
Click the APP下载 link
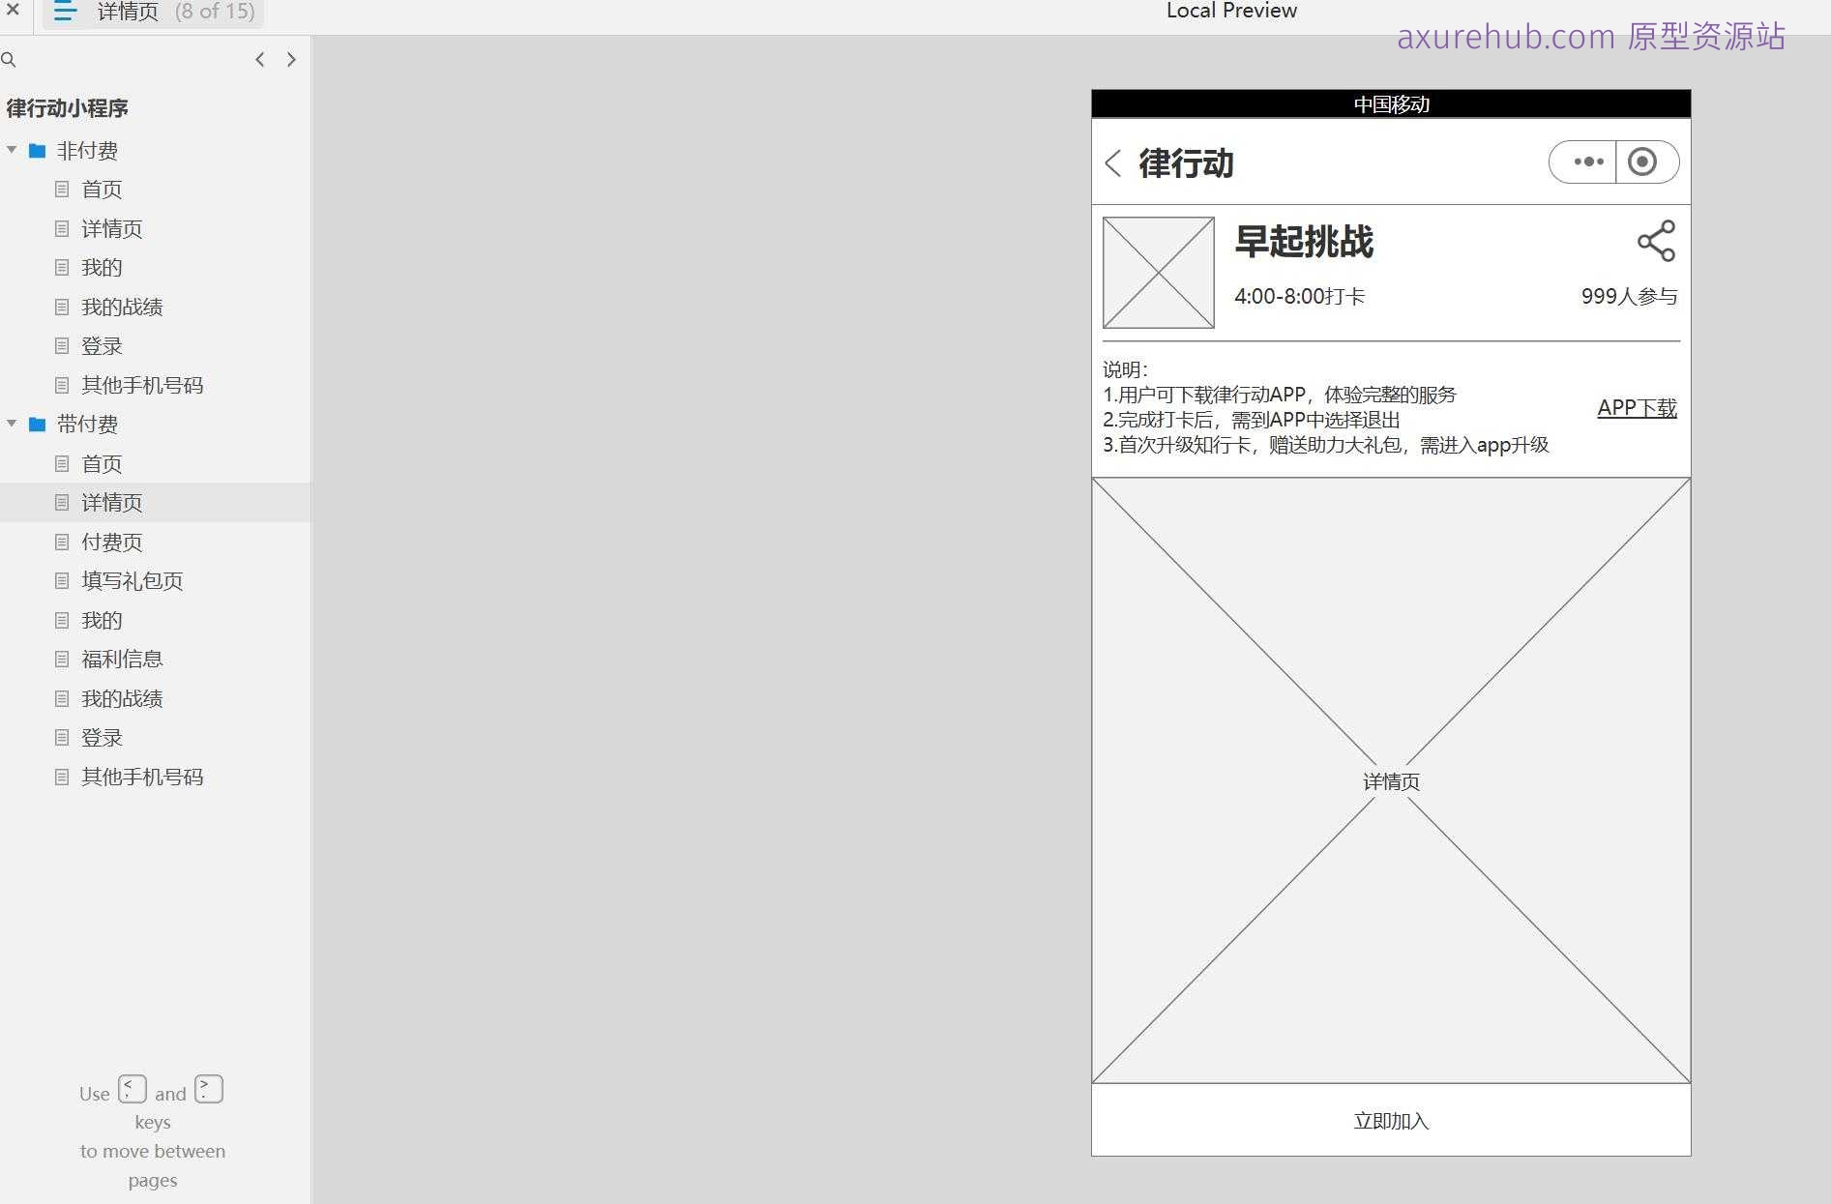(1637, 408)
